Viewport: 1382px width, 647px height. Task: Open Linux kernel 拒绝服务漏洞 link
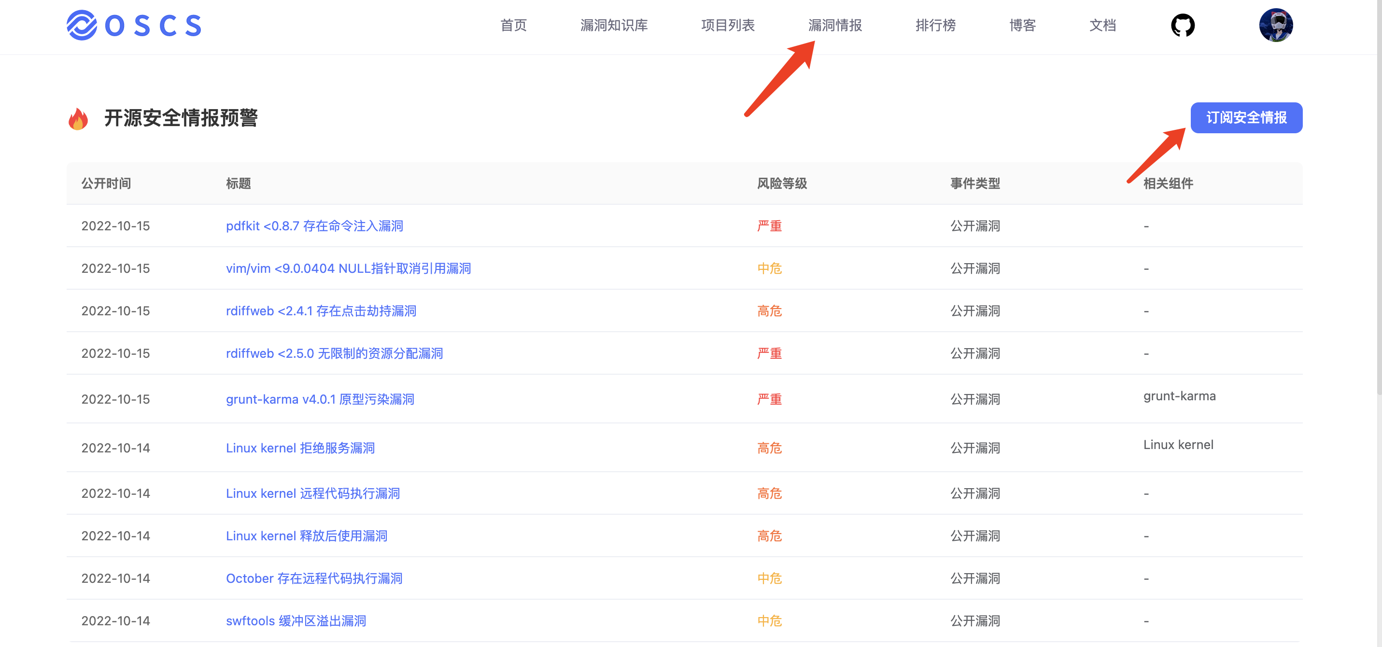[x=300, y=448]
